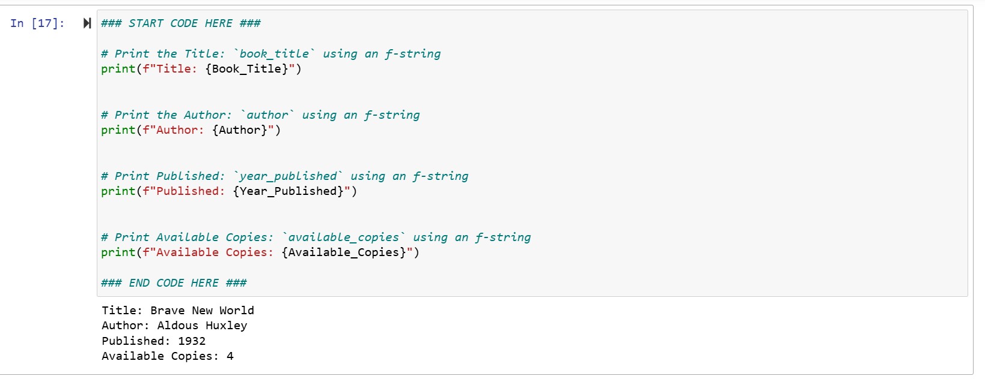Place cursor in print Available Copies statement

point(260,252)
